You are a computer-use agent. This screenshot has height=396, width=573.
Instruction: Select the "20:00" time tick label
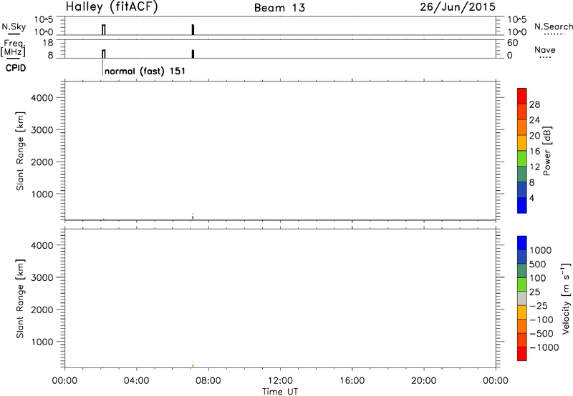[424, 381]
